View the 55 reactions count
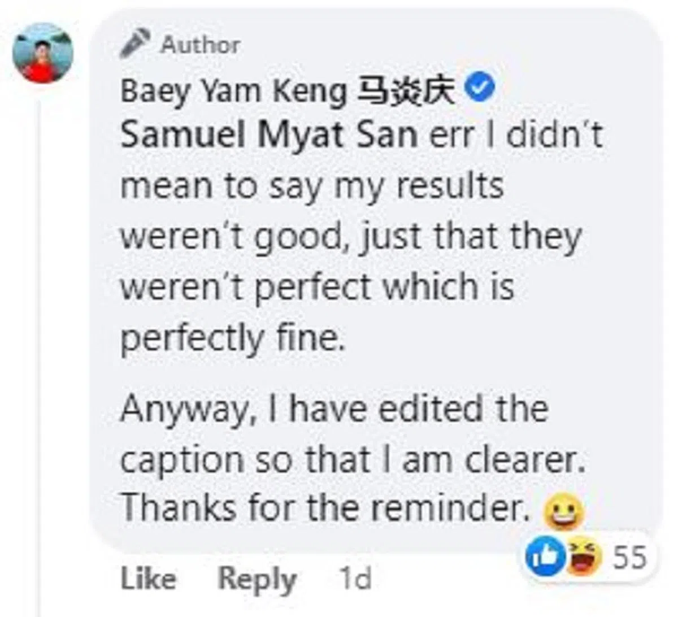 [629, 557]
